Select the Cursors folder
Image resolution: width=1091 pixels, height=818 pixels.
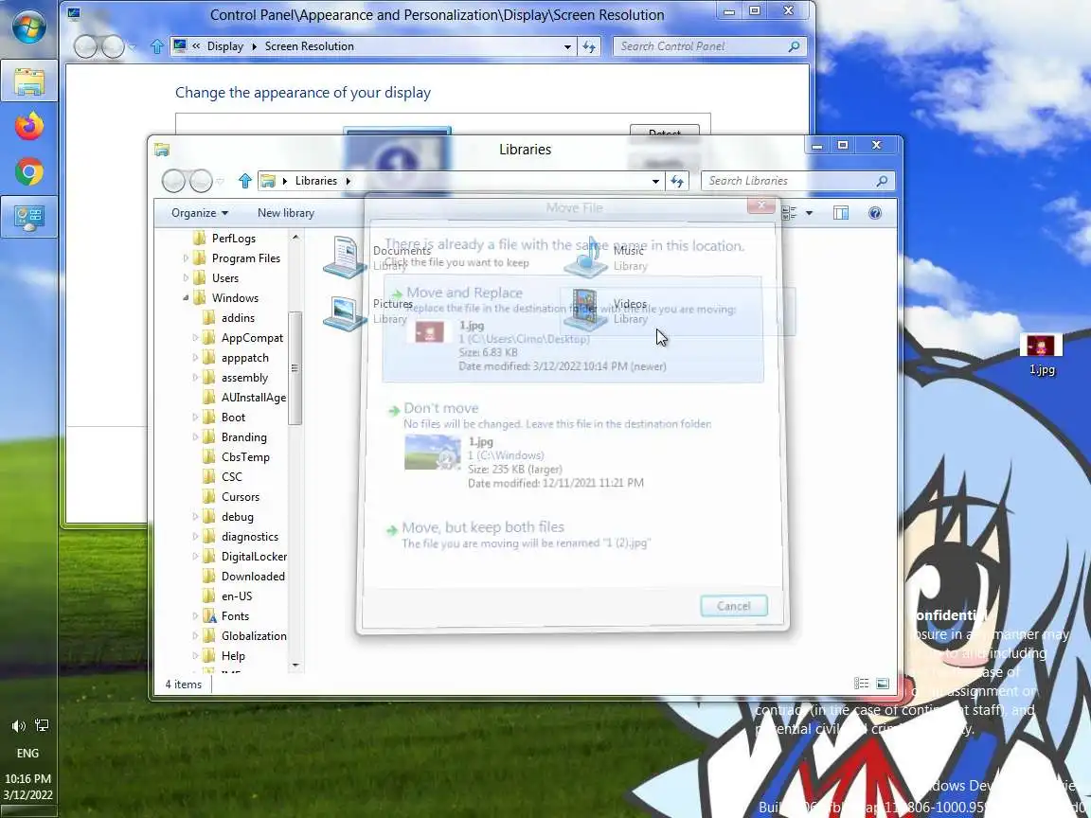pos(240,497)
